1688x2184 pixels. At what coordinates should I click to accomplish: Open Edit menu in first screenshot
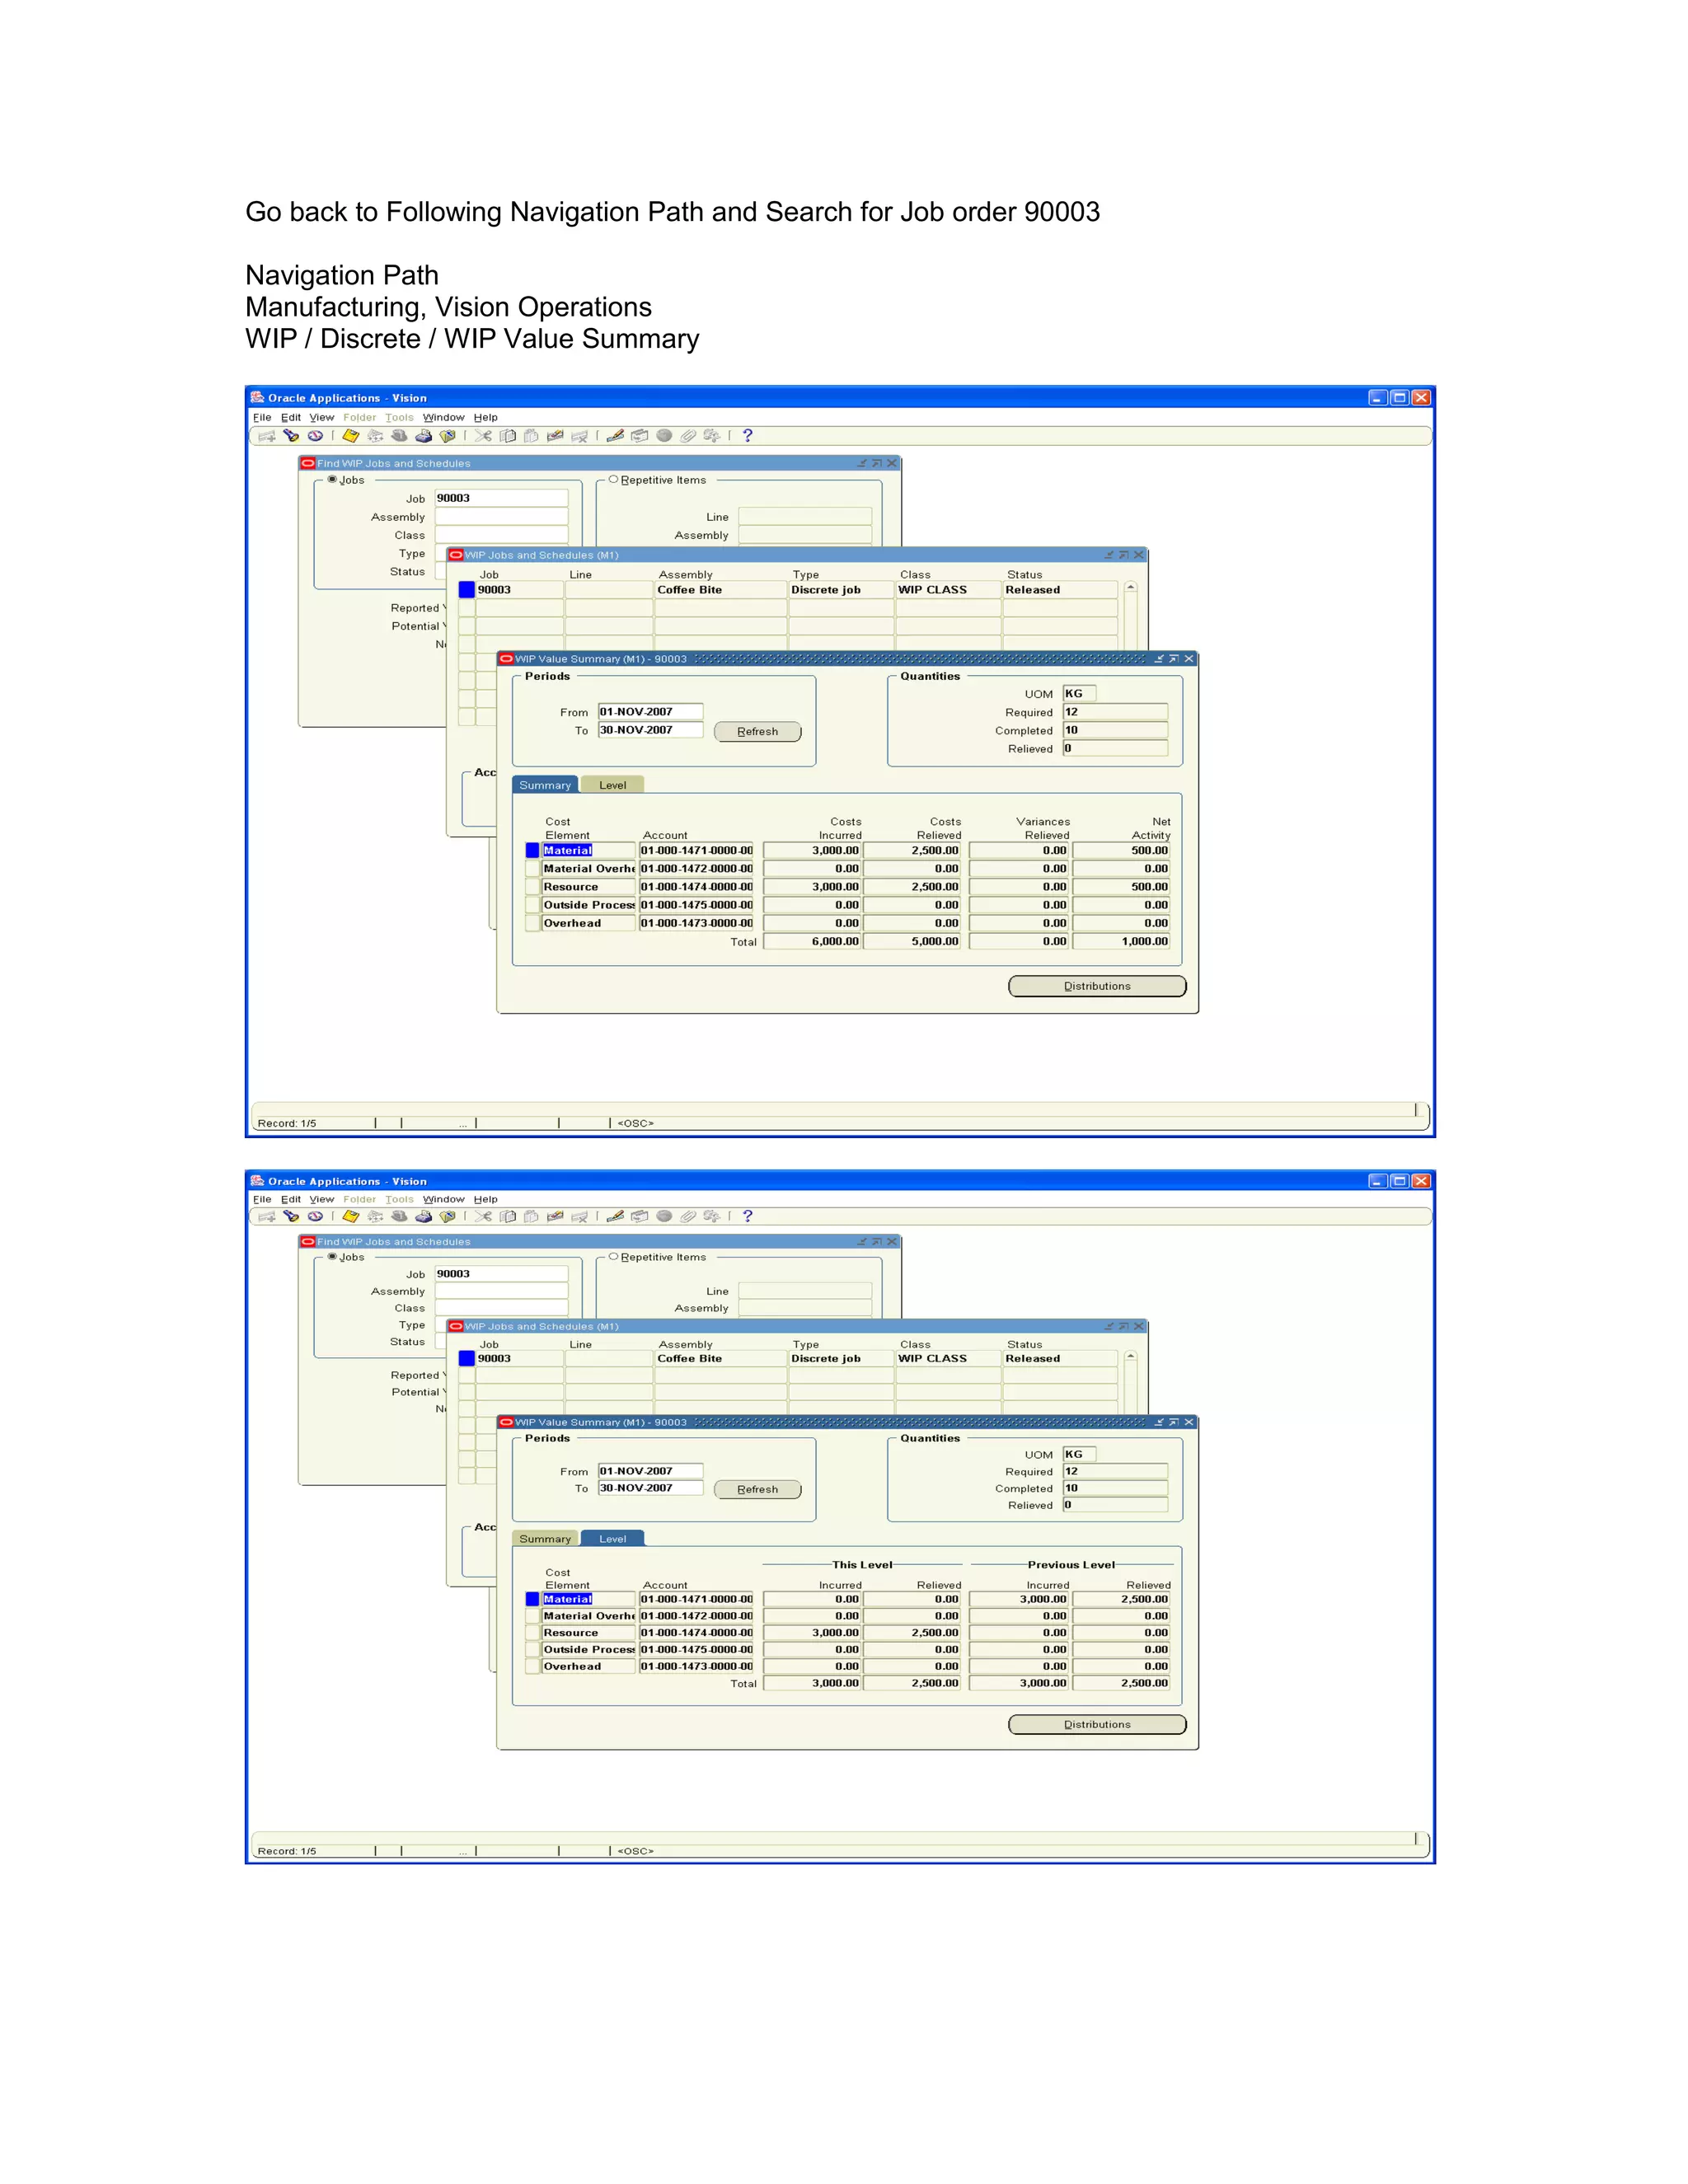tap(291, 418)
